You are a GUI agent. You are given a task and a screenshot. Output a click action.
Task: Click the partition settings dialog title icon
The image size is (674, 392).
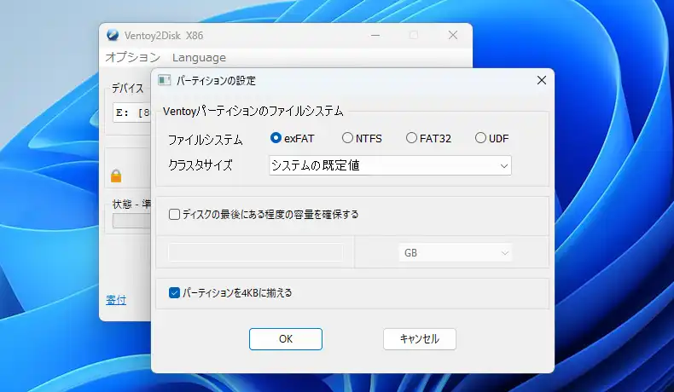tap(164, 80)
